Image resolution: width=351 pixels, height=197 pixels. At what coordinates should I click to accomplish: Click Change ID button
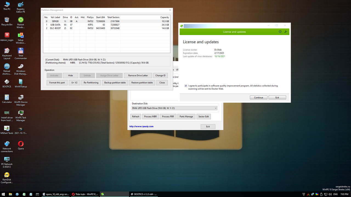160,76
